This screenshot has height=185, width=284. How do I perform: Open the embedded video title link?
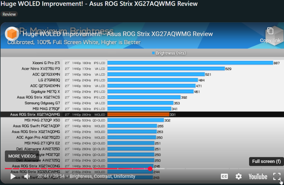point(118,34)
